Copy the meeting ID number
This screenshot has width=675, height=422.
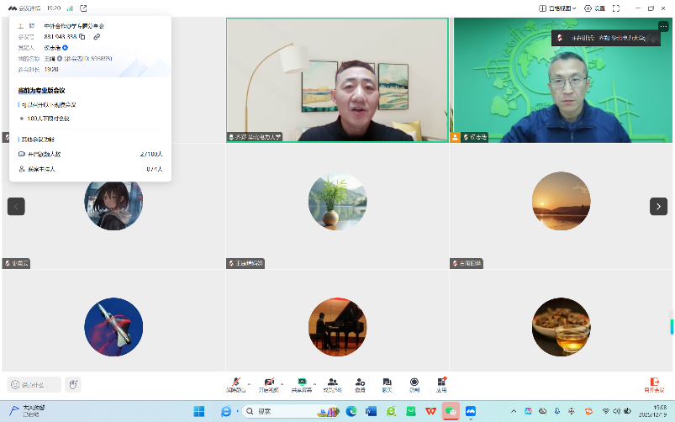pos(82,37)
